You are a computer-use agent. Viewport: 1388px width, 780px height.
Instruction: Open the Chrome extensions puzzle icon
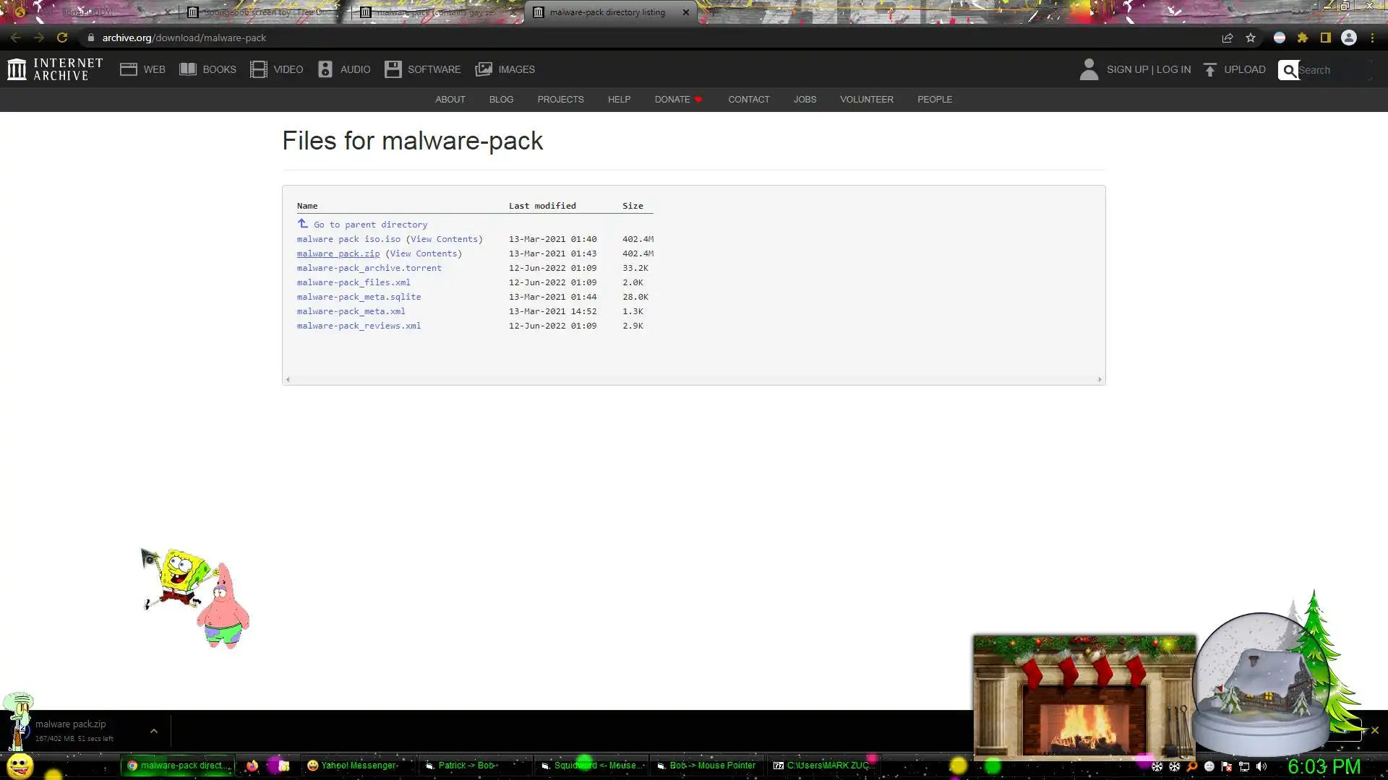(1302, 38)
